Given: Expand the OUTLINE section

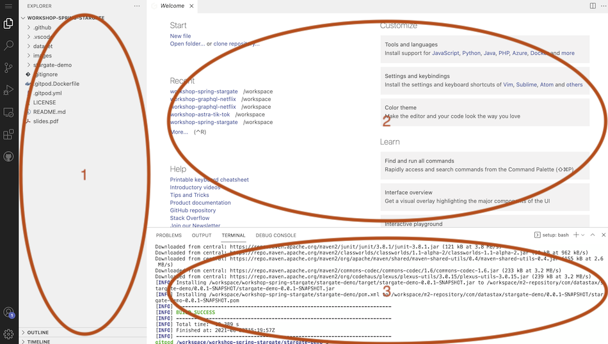Looking at the screenshot, I should 83,332.
